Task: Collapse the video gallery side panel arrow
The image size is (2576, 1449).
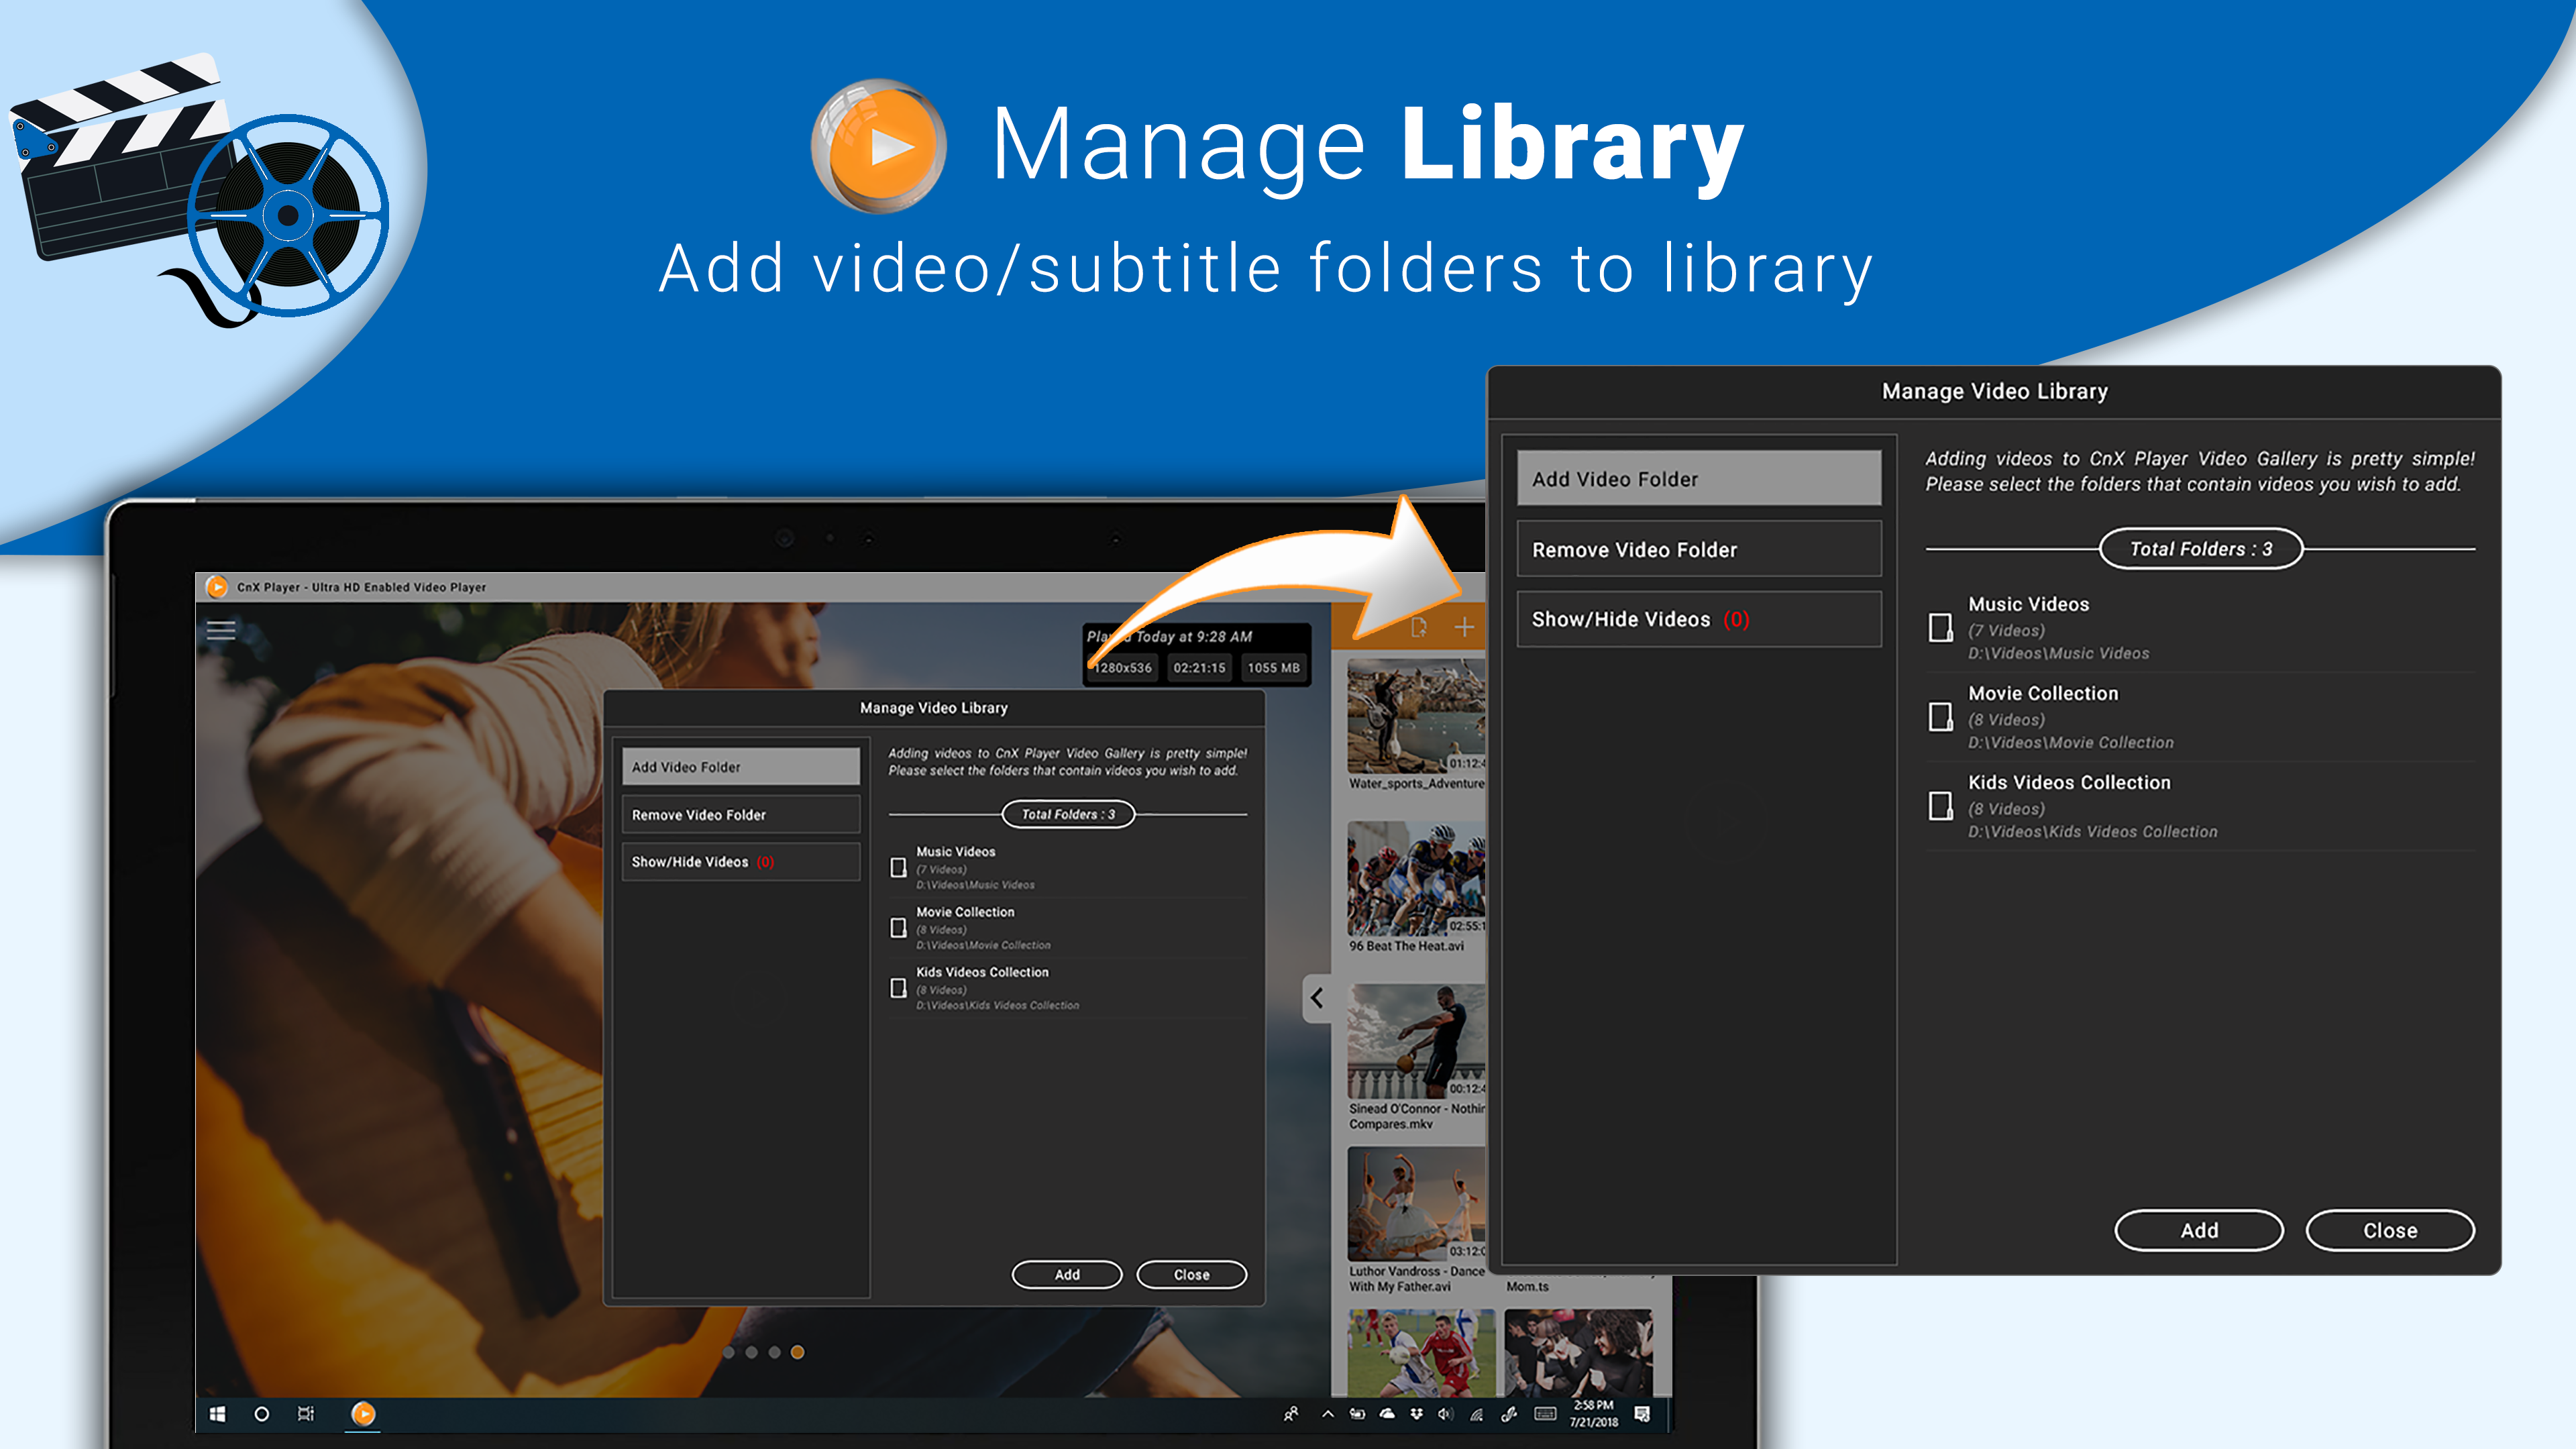Action: [1317, 998]
